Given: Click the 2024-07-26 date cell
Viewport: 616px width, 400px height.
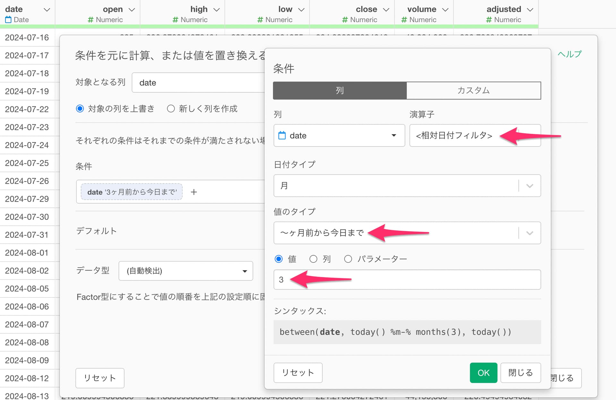Looking at the screenshot, I should tap(27, 181).
